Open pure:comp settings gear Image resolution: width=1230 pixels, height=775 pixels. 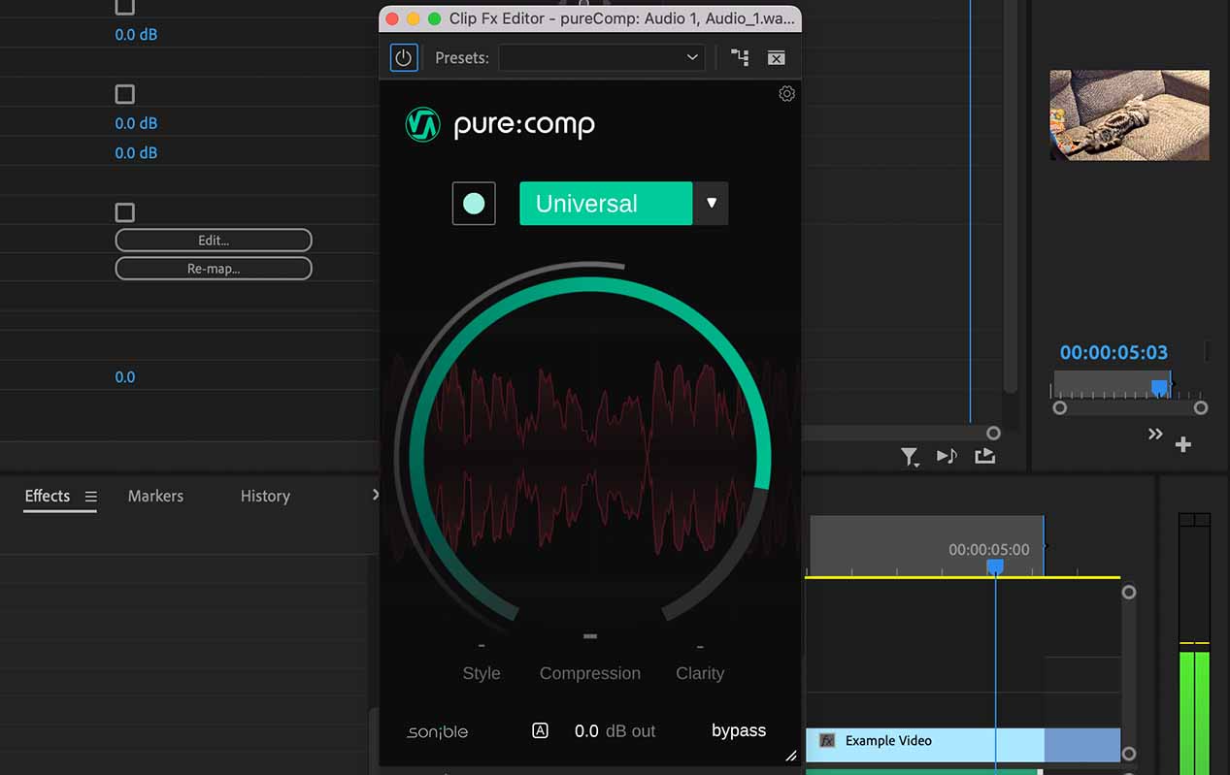786,94
